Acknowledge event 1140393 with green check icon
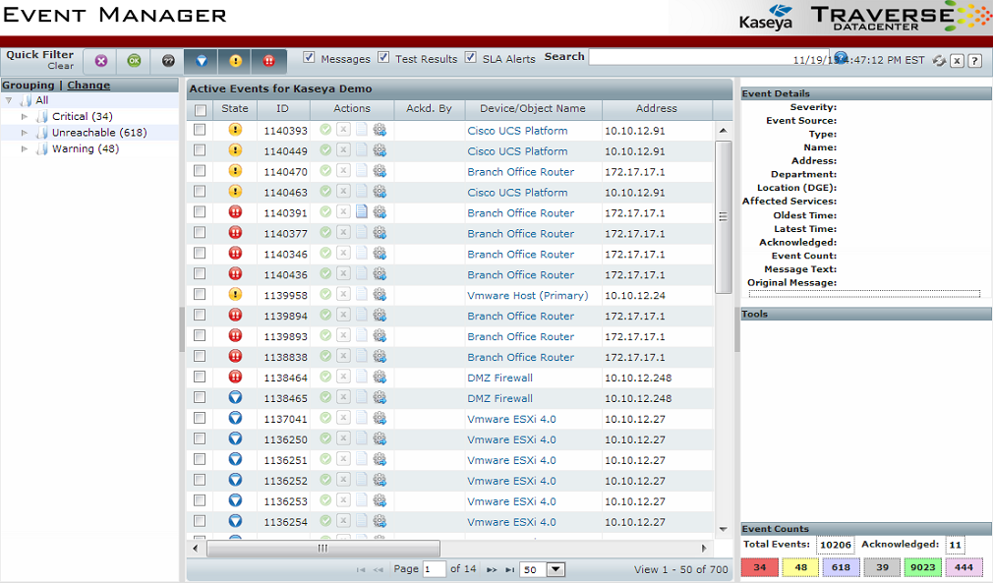Screen dimensions: 993x583 tap(325, 131)
